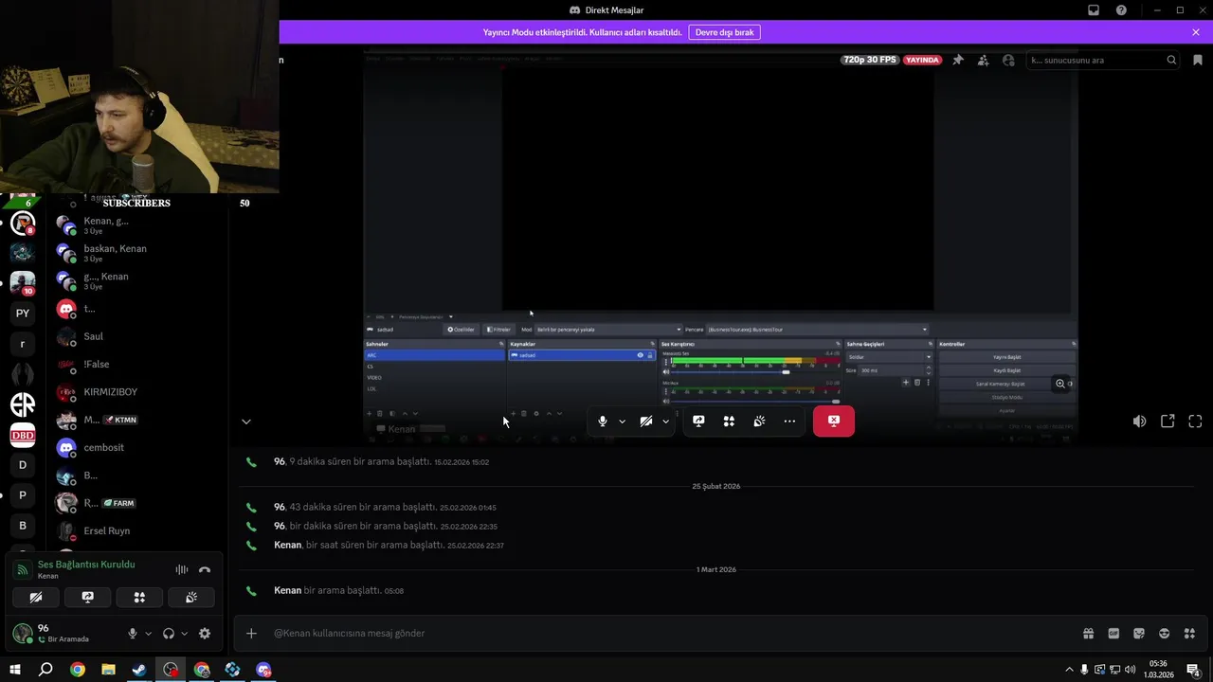Open Windows Start menu

[15, 670]
